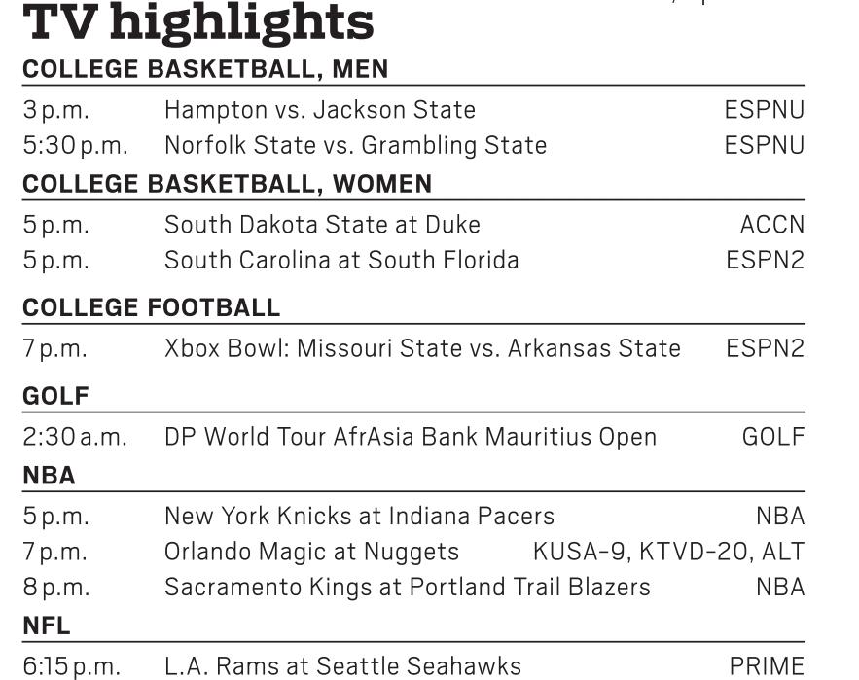Select the College Basketball, Men section header
Viewport: 859px width, 680px height.
(x=205, y=70)
